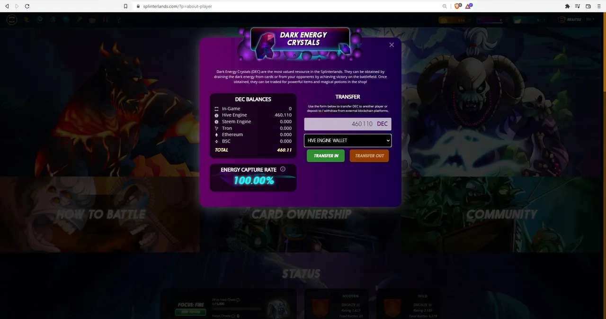Click the Ethereum balance label
Viewport: 606px width, 319px height.
232,135
